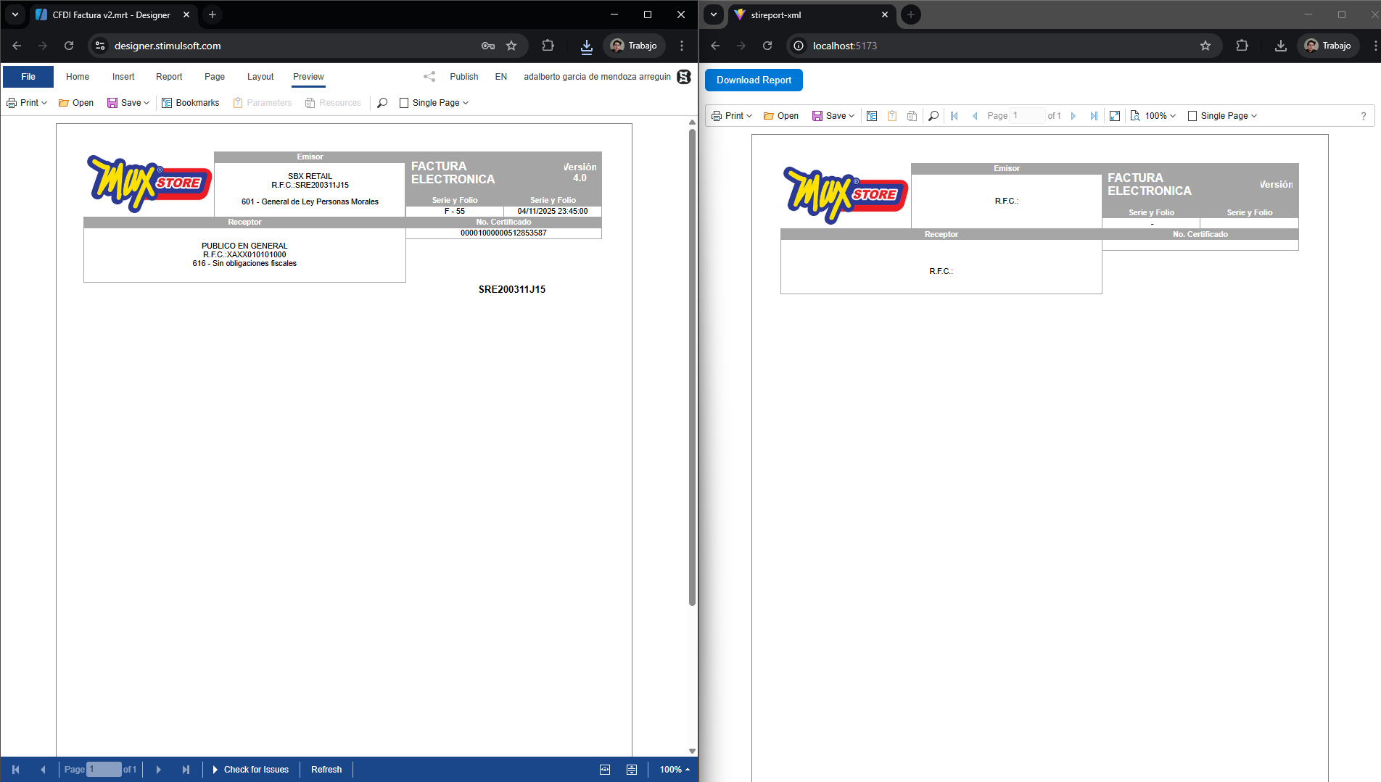Click the help question mark in viewer toolbar
Image resolution: width=1381 pixels, height=782 pixels.
[x=1363, y=116]
